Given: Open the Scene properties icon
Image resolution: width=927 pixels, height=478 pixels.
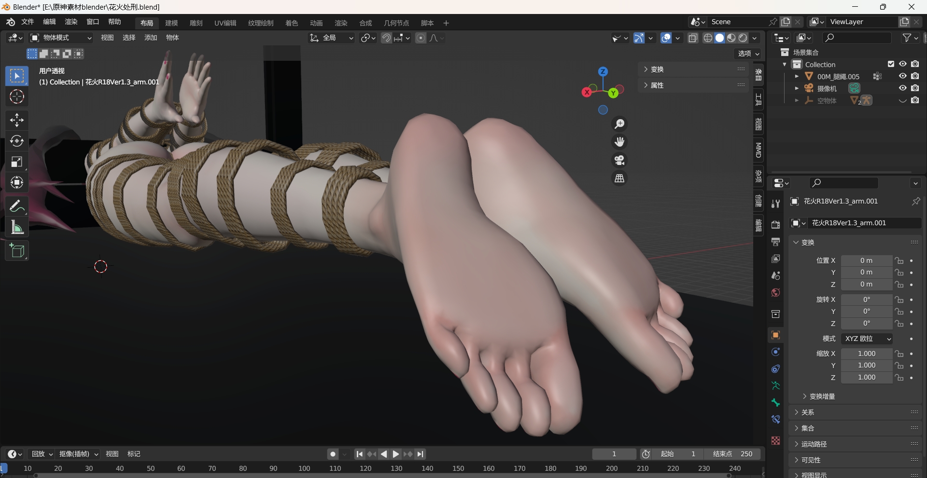Looking at the screenshot, I should [x=776, y=276].
